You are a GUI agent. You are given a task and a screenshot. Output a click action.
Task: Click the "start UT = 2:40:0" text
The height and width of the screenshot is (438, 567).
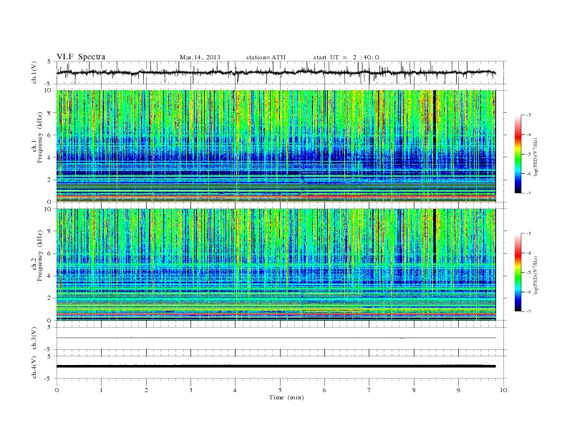346,57
